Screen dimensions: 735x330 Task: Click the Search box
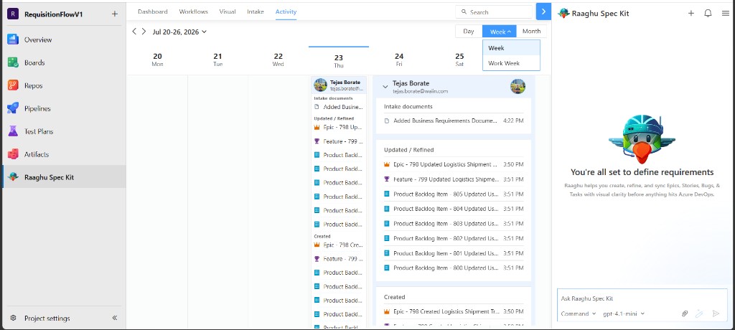pyautogui.click(x=494, y=12)
